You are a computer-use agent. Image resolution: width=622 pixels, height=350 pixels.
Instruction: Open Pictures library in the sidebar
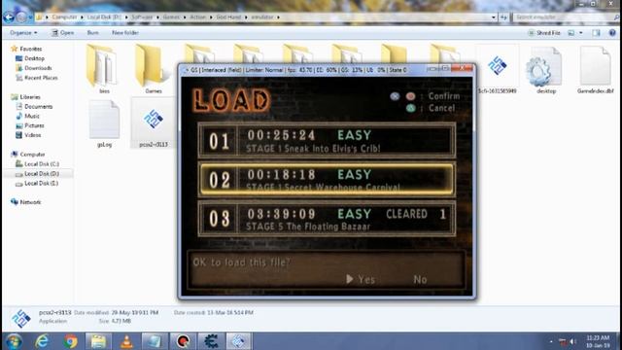pyautogui.click(x=34, y=125)
